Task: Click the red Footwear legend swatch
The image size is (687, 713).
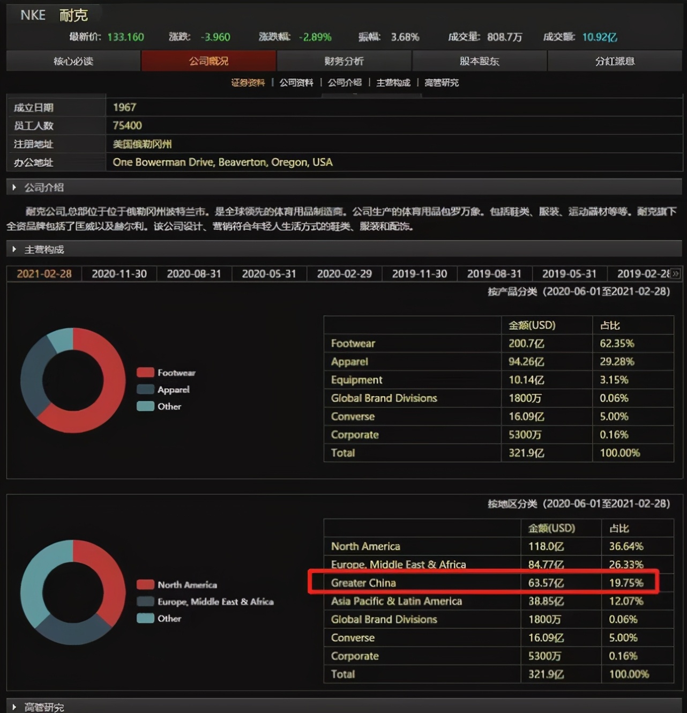Action: (x=145, y=373)
